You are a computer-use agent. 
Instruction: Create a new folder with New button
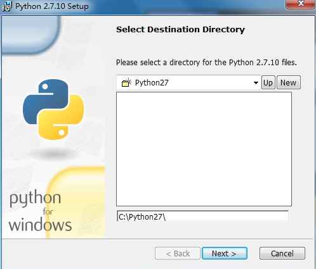pyautogui.click(x=288, y=82)
